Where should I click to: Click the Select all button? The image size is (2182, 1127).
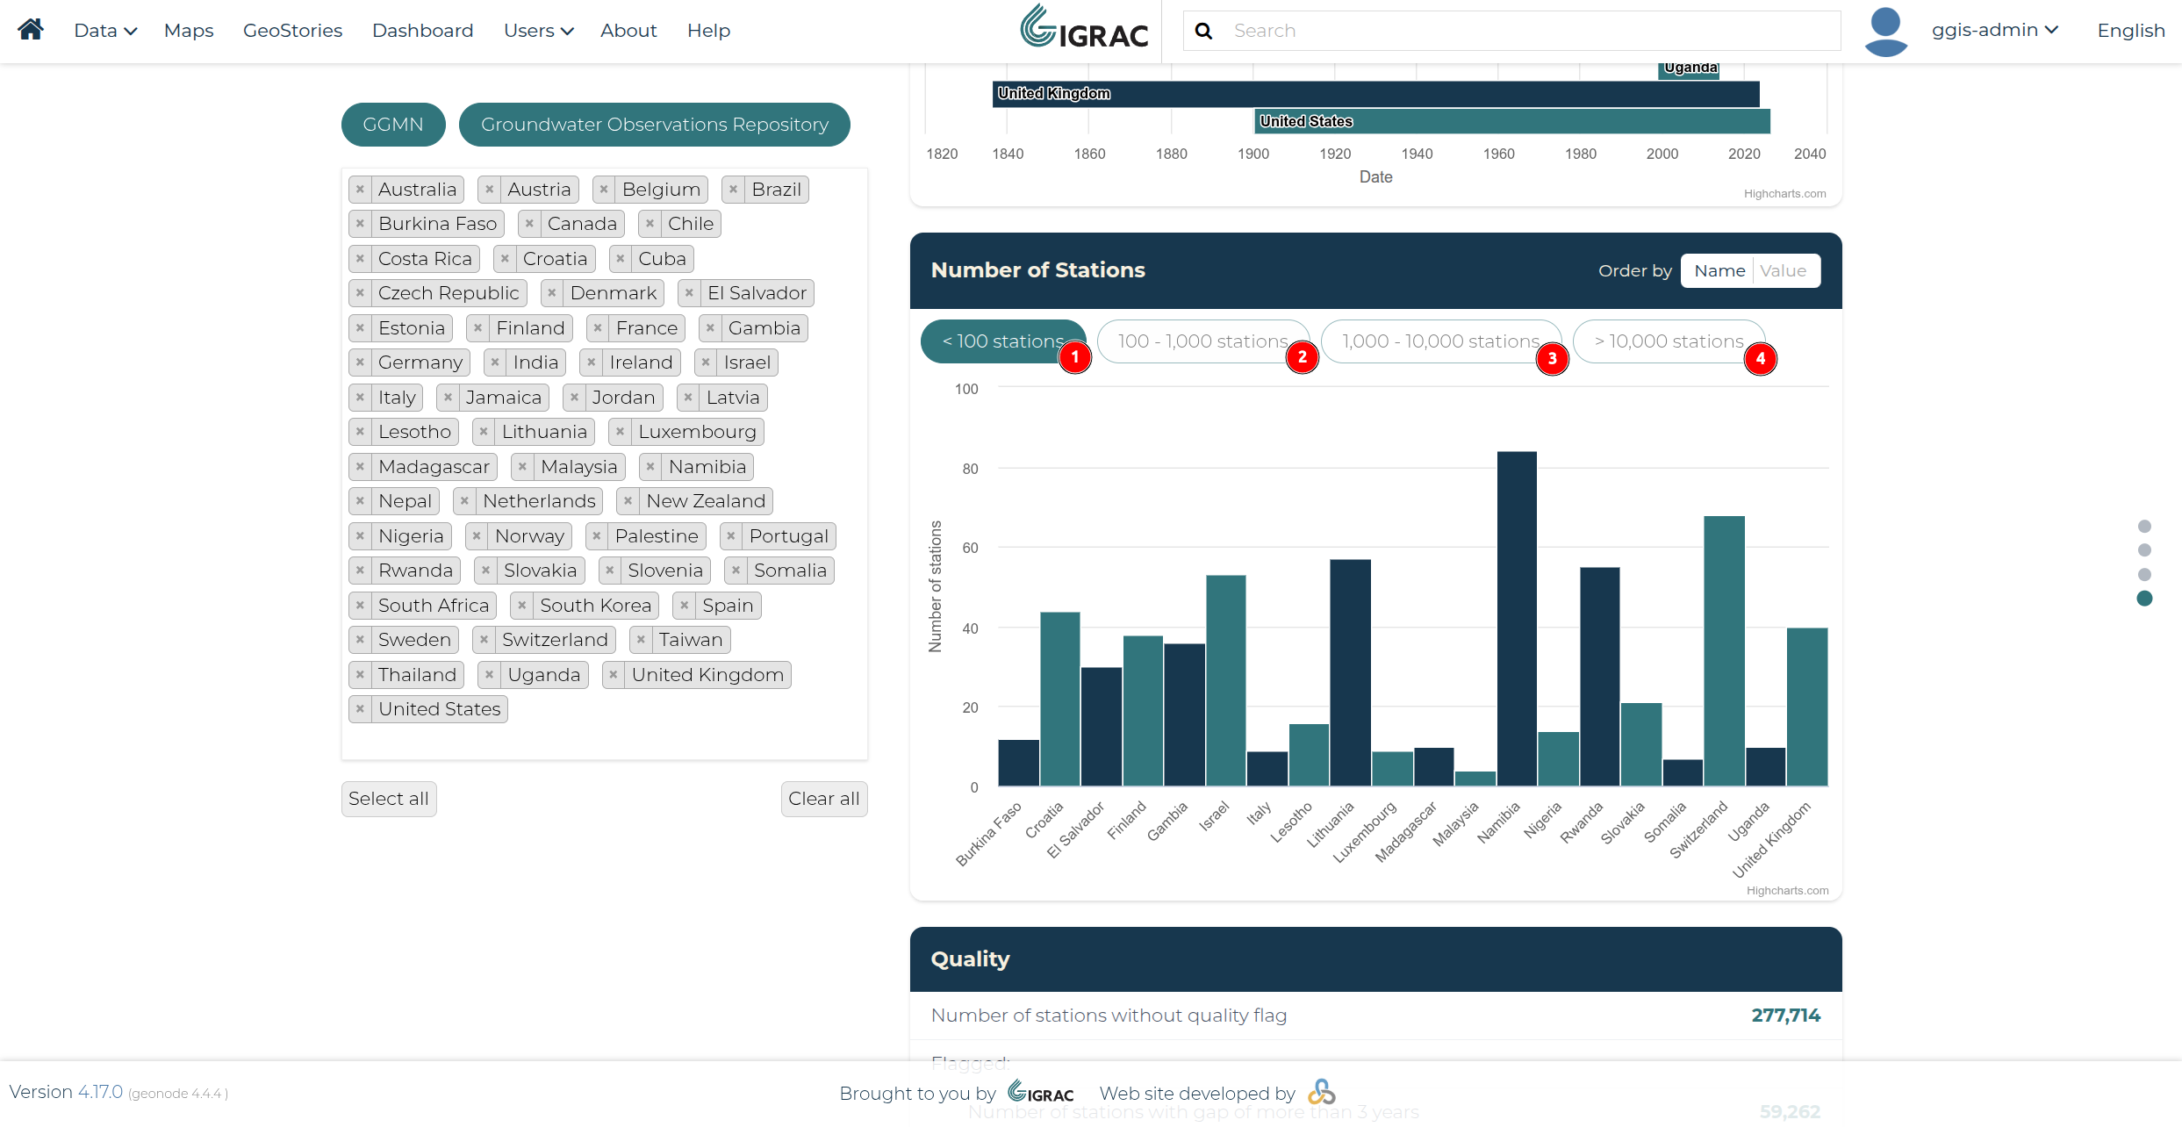388,799
